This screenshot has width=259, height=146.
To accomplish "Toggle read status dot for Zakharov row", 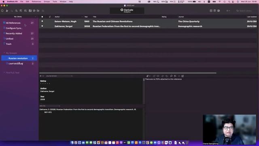I will [x=42, y=26].
